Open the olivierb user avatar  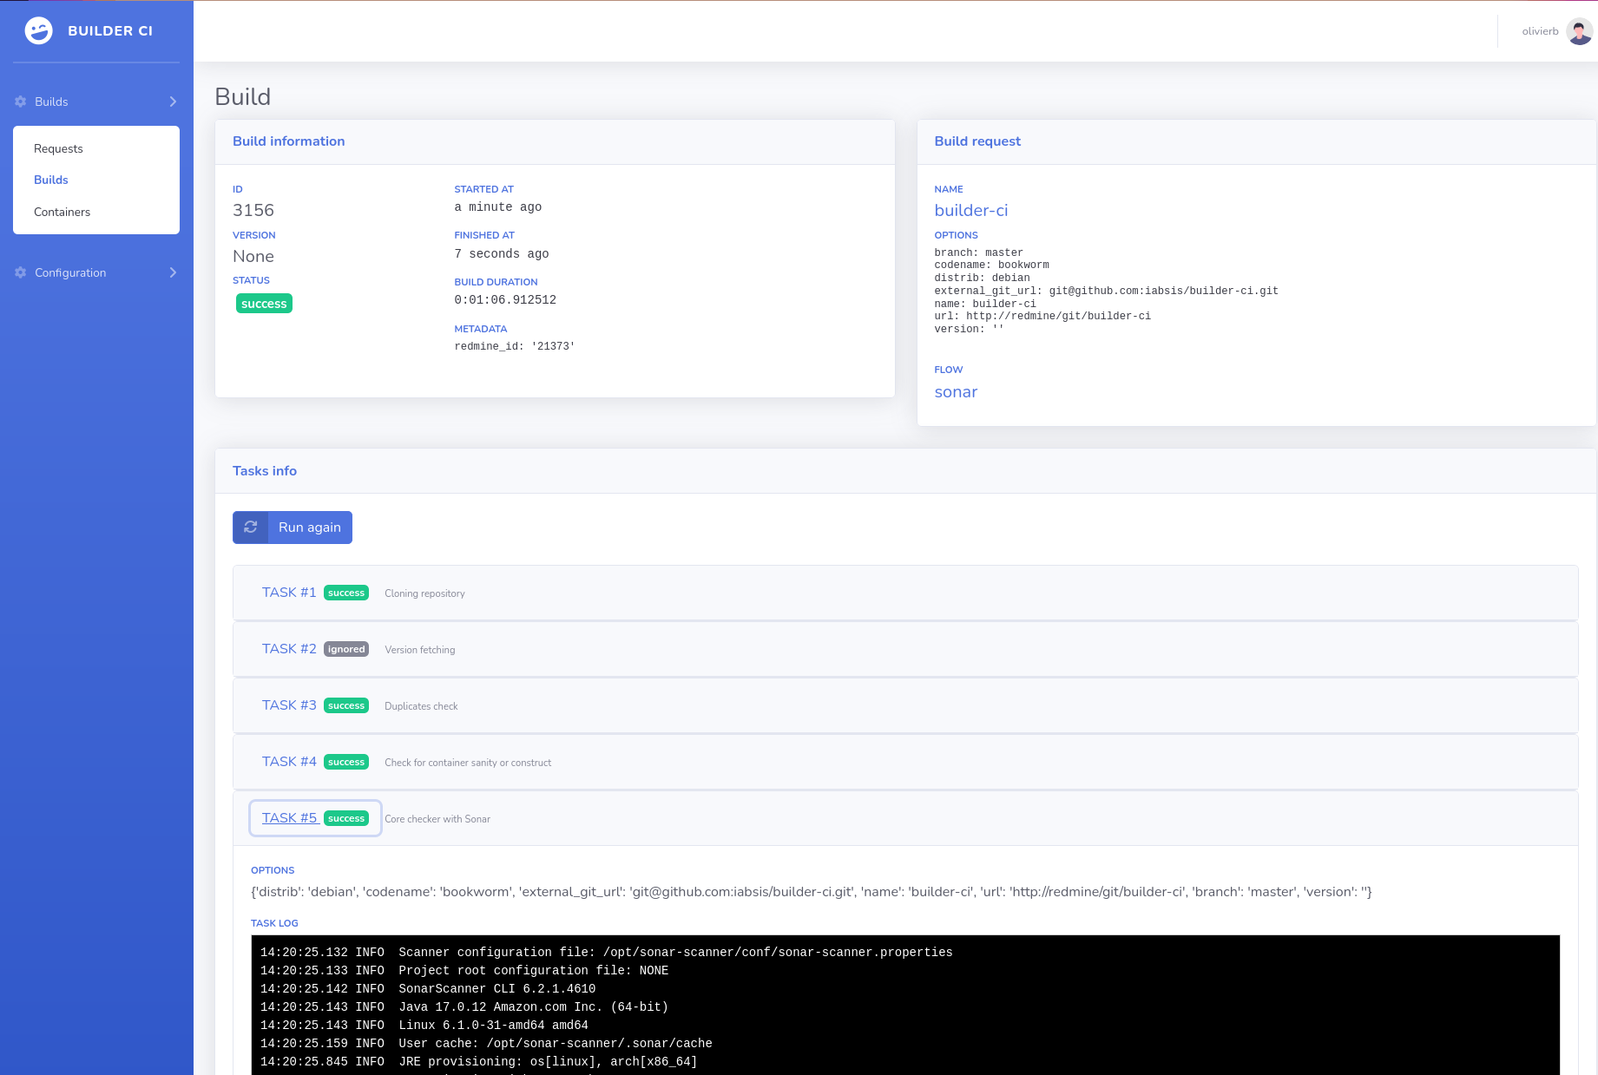click(1580, 31)
